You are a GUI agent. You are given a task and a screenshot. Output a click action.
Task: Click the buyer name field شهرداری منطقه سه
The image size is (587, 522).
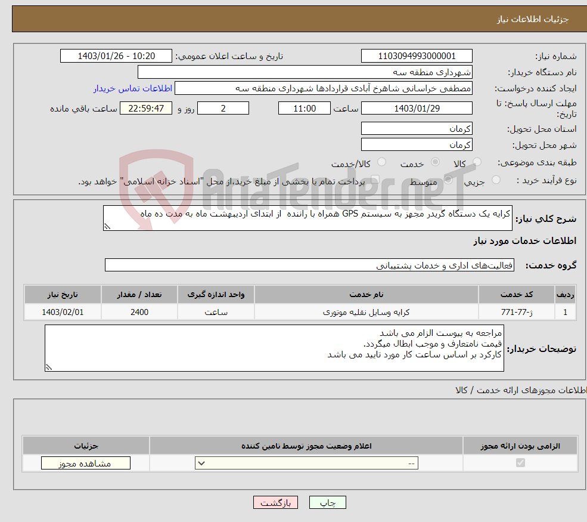click(x=305, y=72)
